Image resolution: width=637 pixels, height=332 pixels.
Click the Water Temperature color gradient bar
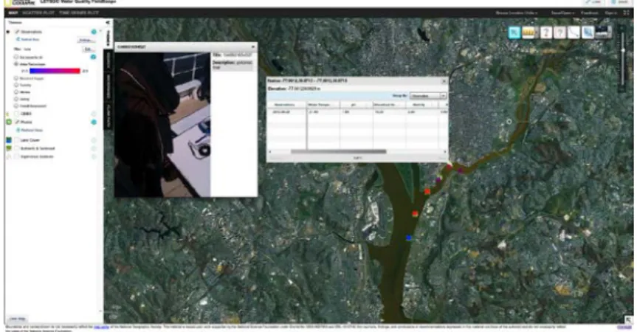point(55,71)
